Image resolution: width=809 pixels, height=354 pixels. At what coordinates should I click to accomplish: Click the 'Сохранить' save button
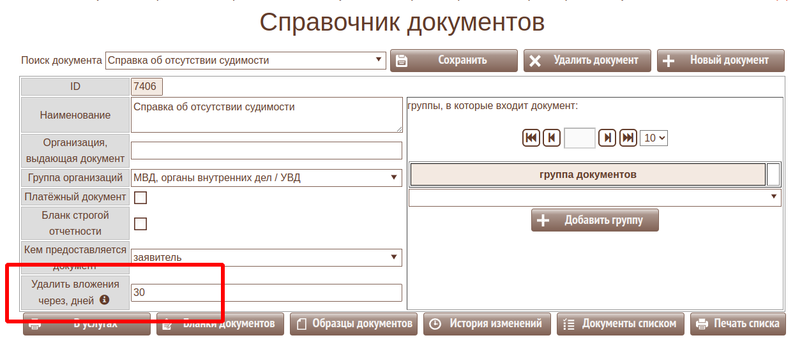pyautogui.click(x=453, y=61)
